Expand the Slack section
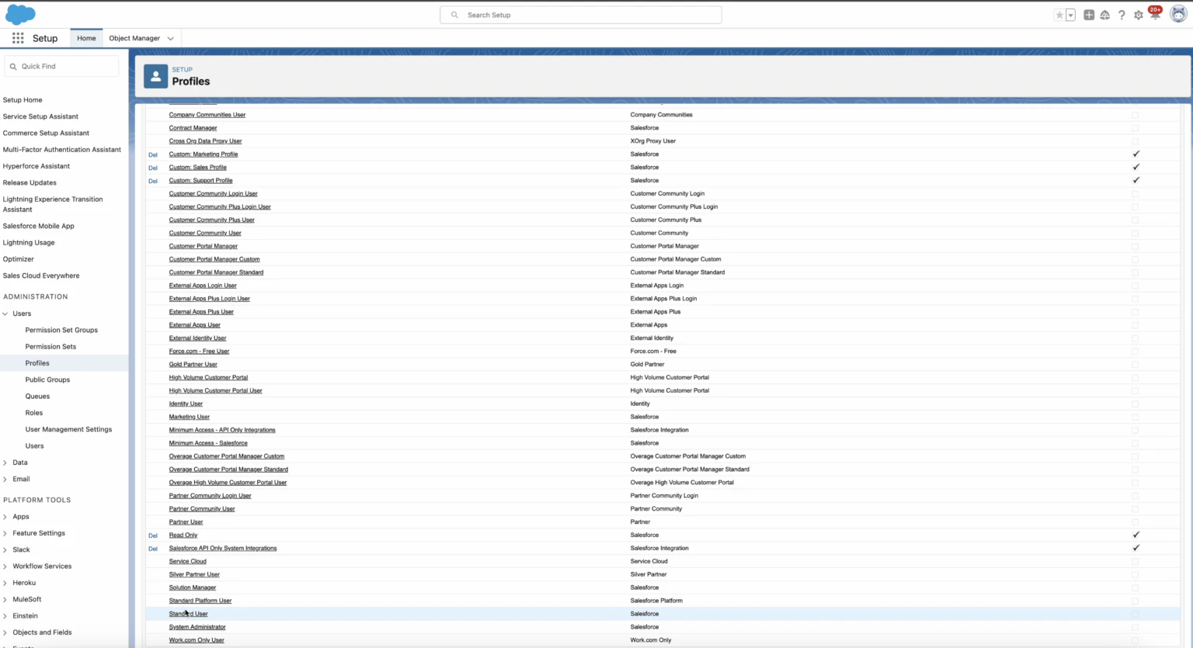Image resolution: width=1193 pixels, height=648 pixels. (x=5, y=549)
